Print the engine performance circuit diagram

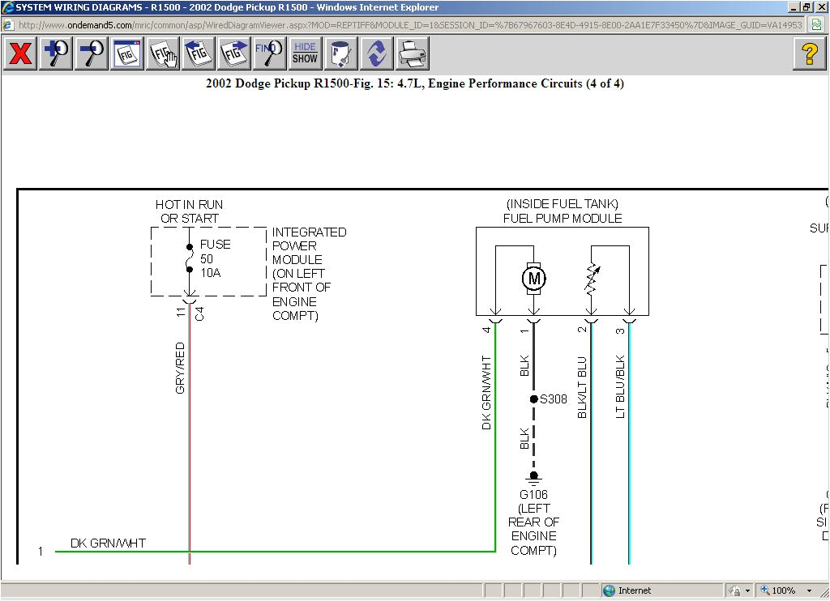(x=412, y=54)
